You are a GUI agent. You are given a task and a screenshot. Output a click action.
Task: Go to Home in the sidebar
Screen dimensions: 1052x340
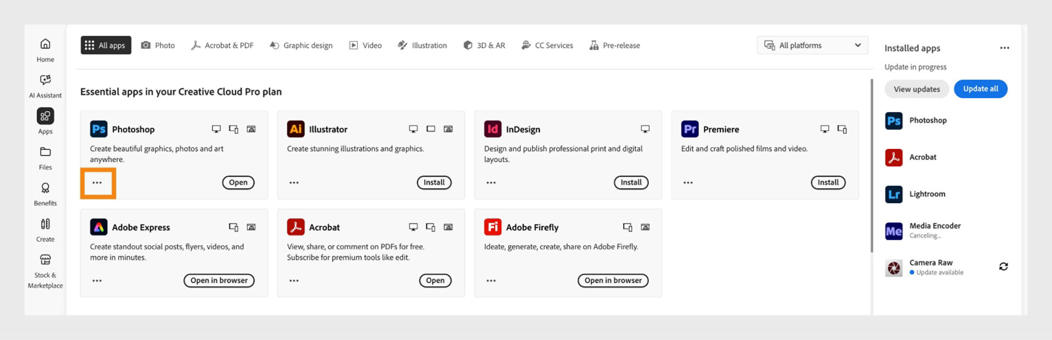coord(45,50)
